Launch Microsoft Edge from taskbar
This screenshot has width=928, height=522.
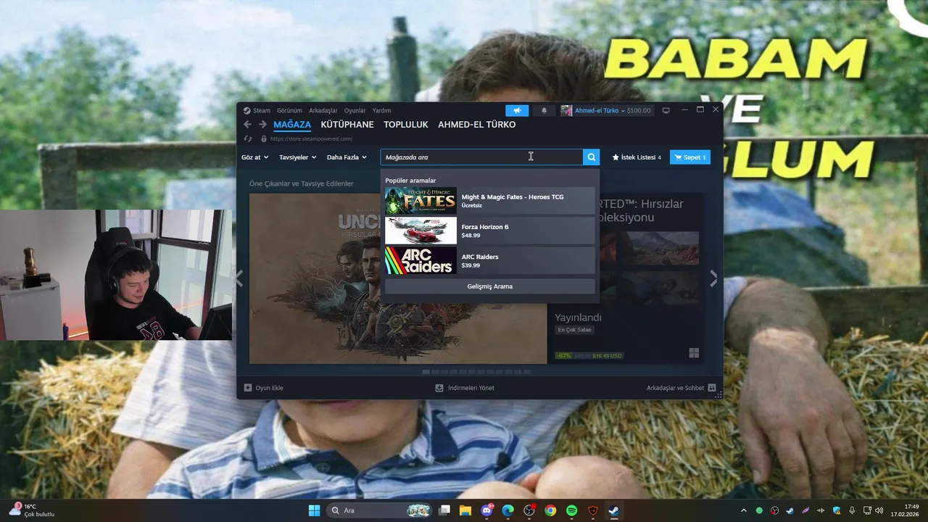508,510
